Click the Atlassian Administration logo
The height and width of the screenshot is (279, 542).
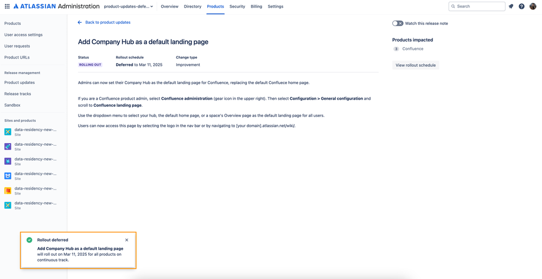(56, 6)
